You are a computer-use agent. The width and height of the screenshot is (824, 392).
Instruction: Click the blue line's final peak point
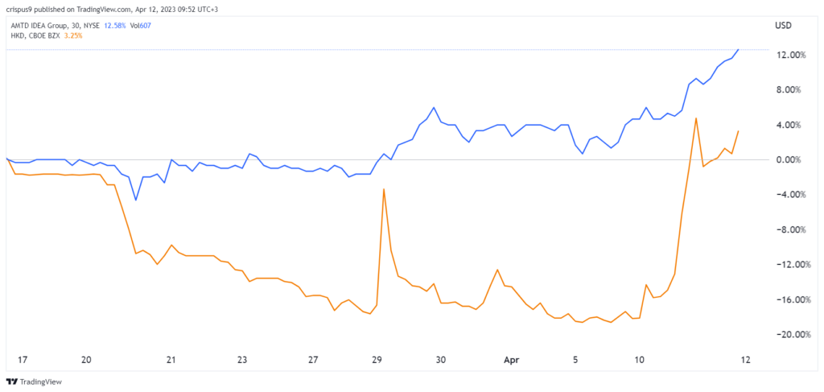tap(738, 50)
